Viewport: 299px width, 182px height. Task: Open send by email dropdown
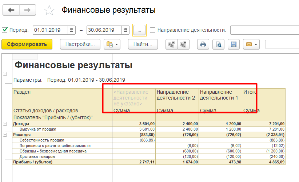pyautogui.click(x=251, y=44)
